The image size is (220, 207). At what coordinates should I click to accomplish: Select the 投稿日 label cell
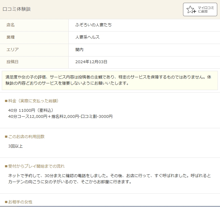(34, 62)
